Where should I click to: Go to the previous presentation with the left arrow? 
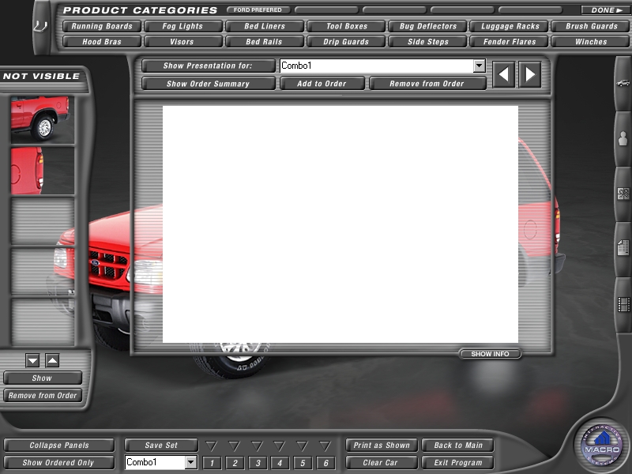(x=504, y=75)
